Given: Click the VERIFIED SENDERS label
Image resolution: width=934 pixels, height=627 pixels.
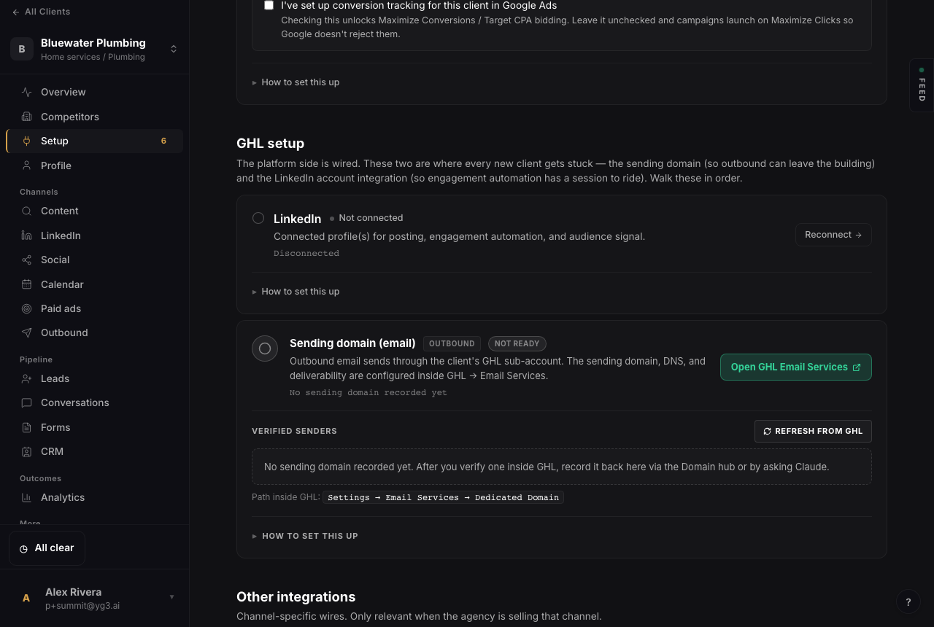Looking at the screenshot, I should pyautogui.click(x=295, y=432).
